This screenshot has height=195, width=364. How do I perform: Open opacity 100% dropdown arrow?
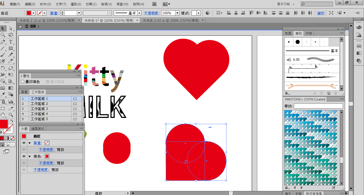pyautogui.click(x=177, y=13)
